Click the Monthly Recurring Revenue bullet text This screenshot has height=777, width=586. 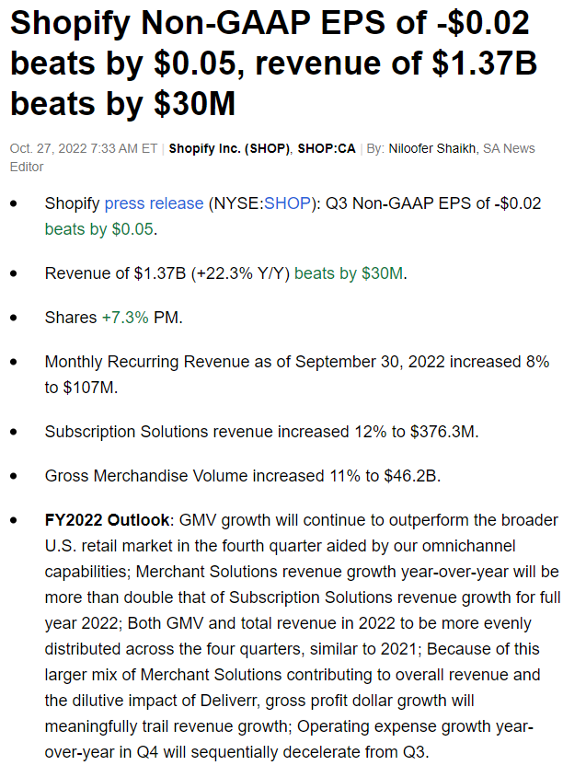(x=296, y=362)
